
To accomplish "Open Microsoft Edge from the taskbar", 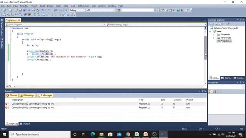I will pos(93,134).
